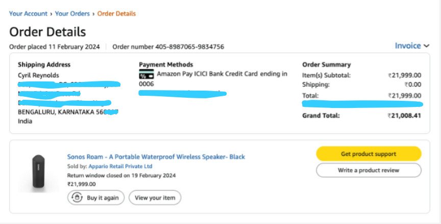The height and width of the screenshot is (224, 441).
Task: Click Get product support button
Action: 369,154
